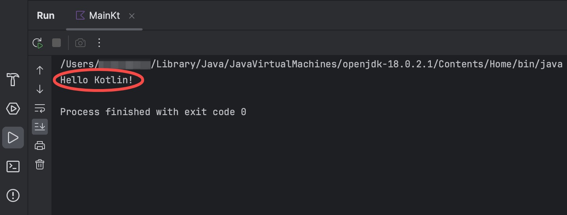Toggle scroll to end of console
This screenshot has height=215, width=567.
[40, 127]
